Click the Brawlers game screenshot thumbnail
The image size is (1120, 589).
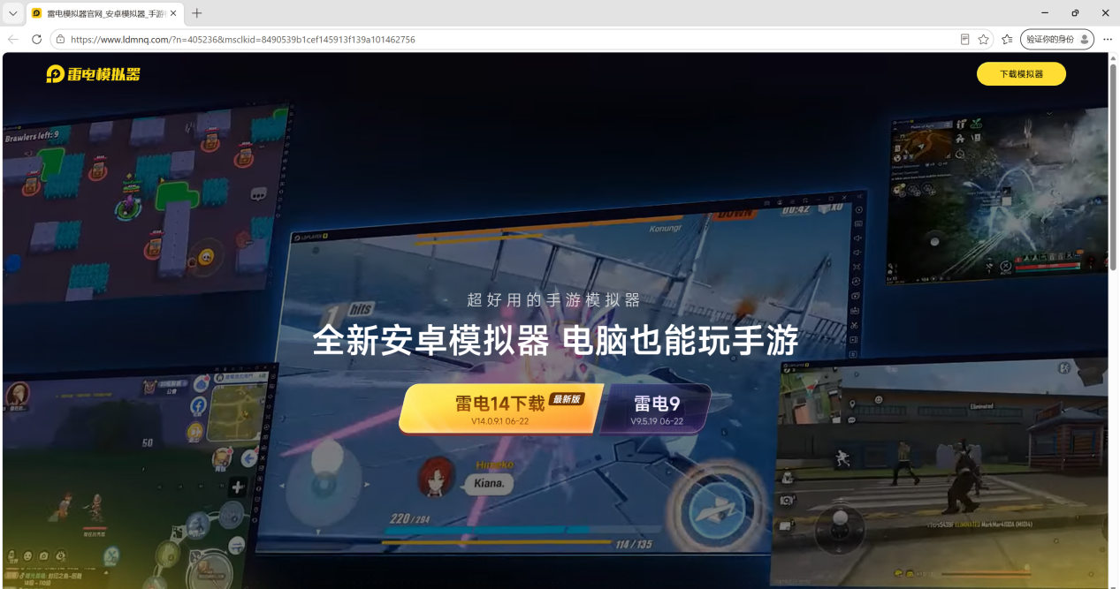(x=146, y=203)
